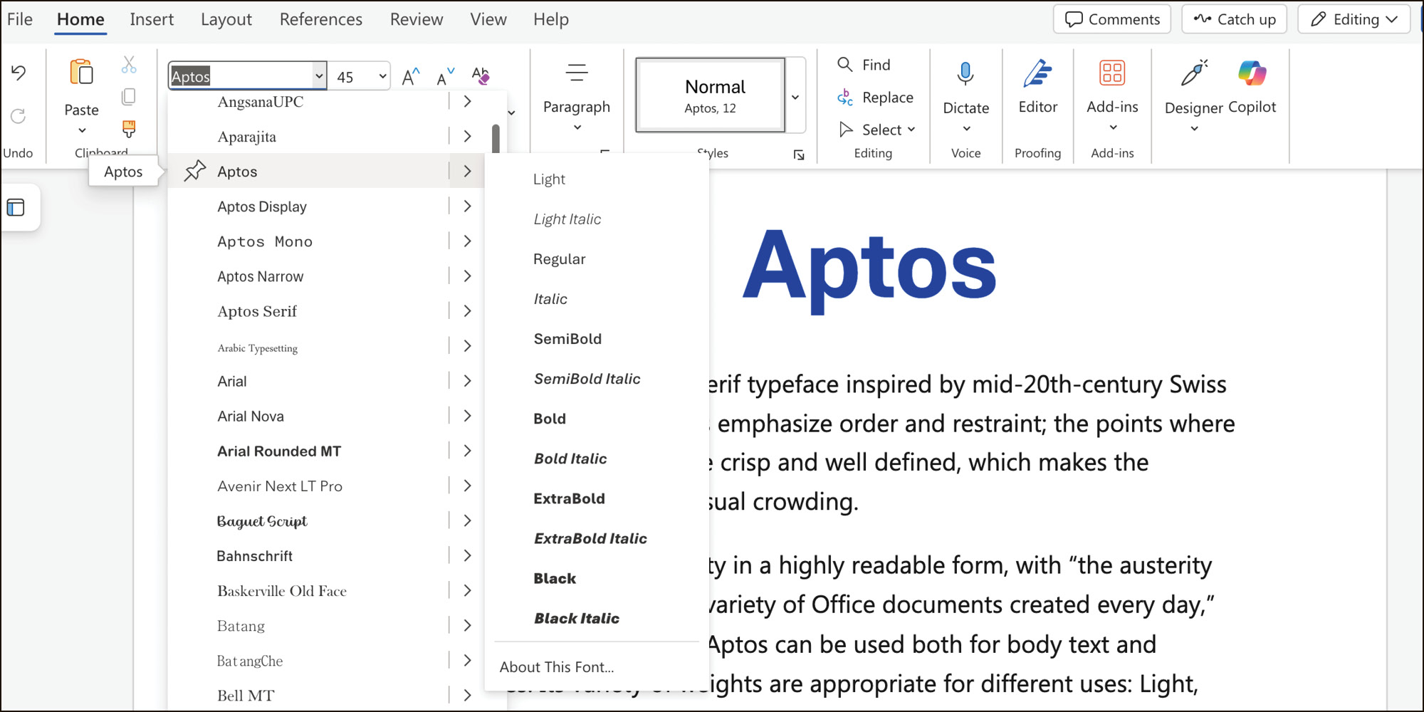Click About This Font link
Image resolution: width=1424 pixels, height=712 pixels.
[557, 667]
